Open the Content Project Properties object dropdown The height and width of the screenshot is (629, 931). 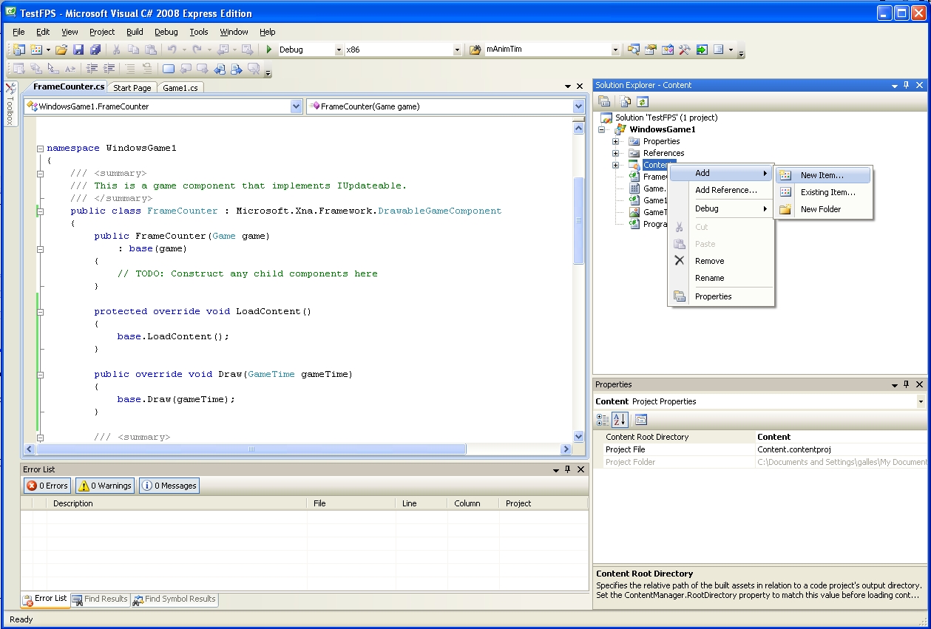[x=921, y=401]
